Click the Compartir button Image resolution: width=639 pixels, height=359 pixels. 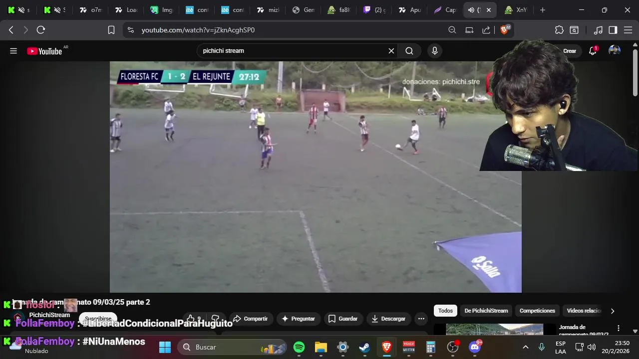click(250, 319)
